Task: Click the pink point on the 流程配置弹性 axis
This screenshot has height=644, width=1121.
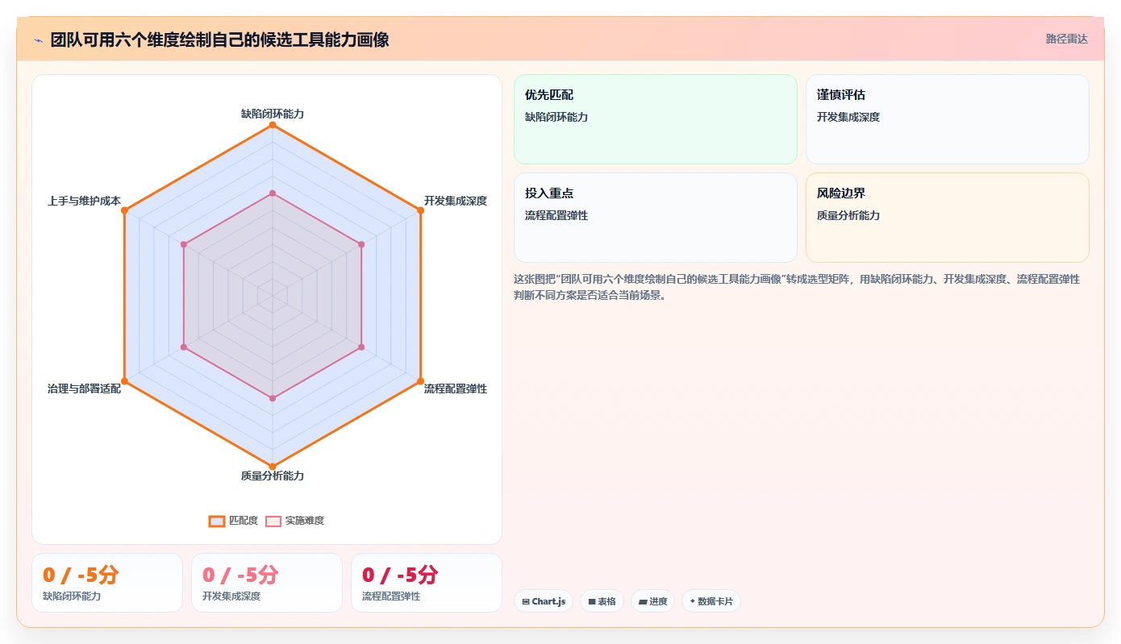Action: tap(361, 347)
